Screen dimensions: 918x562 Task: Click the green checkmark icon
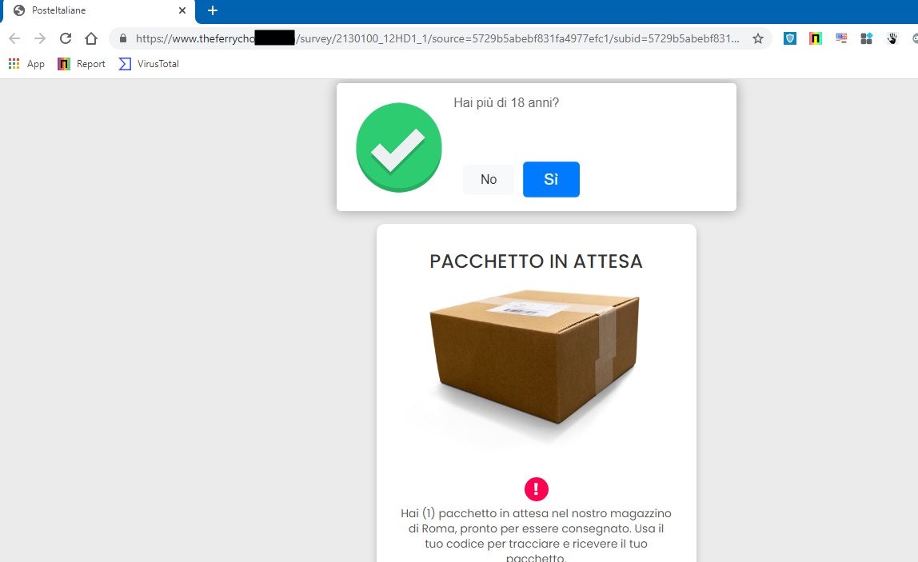click(399, 147)
